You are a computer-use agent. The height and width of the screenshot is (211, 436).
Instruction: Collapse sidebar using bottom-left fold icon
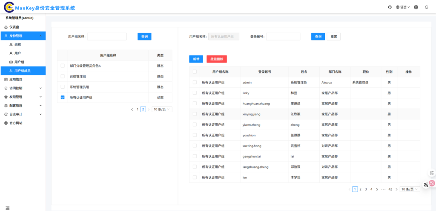point(7,208)
